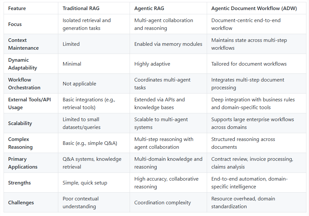This screenshot has width=309, height=216.
Task: Click the 'Tailored for document workflows' cell
Action: [x=249, y=64]
